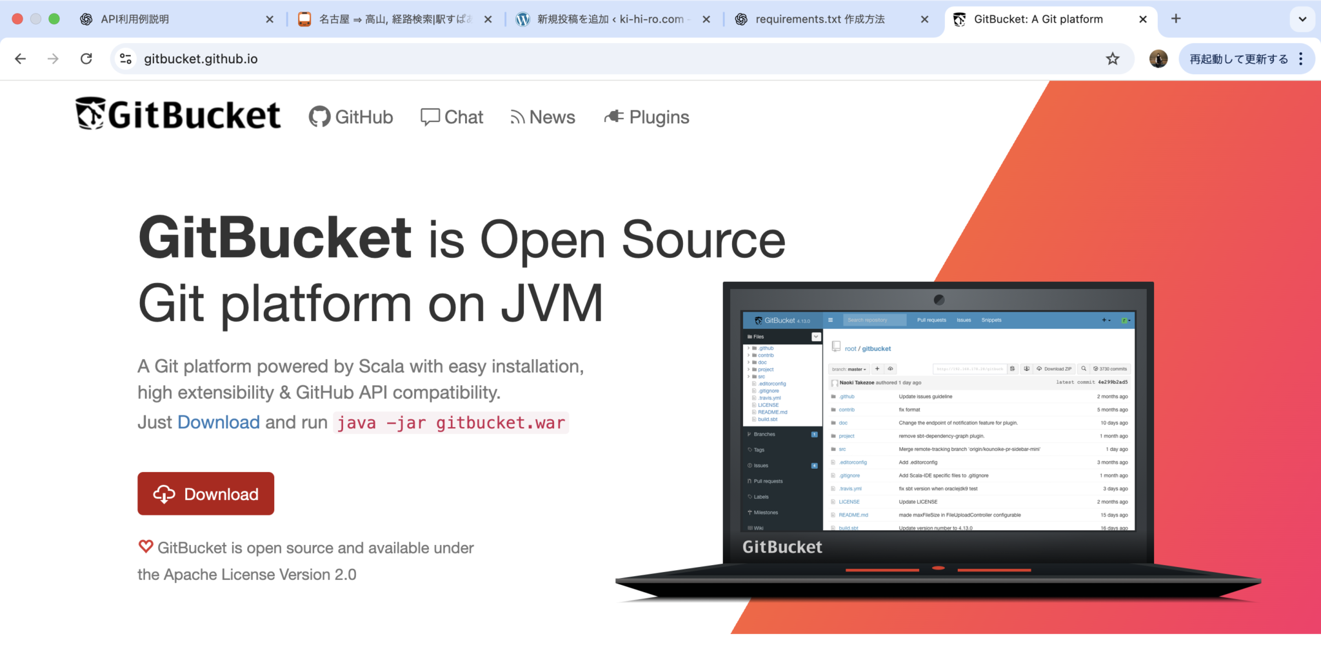Click the browser profile avatar

pyautogui.click(x=1158, y=59)
